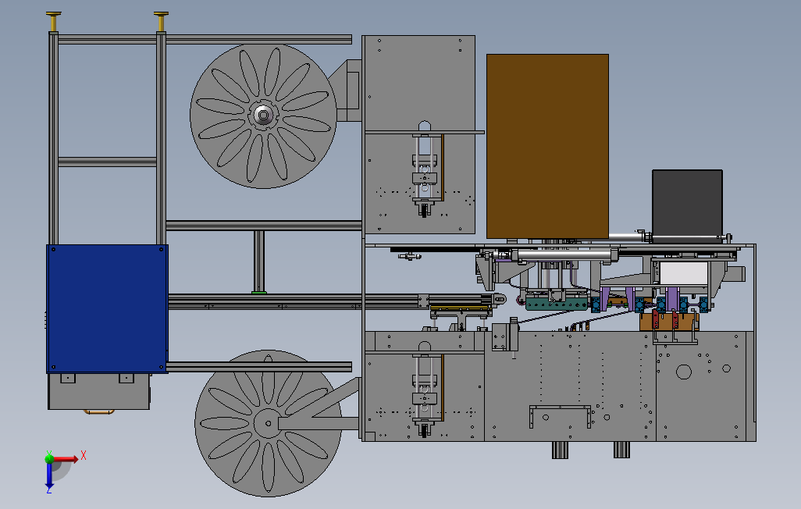Select the teal bar with holes
This screenshot has height=509, width=801.
[557, 305]
